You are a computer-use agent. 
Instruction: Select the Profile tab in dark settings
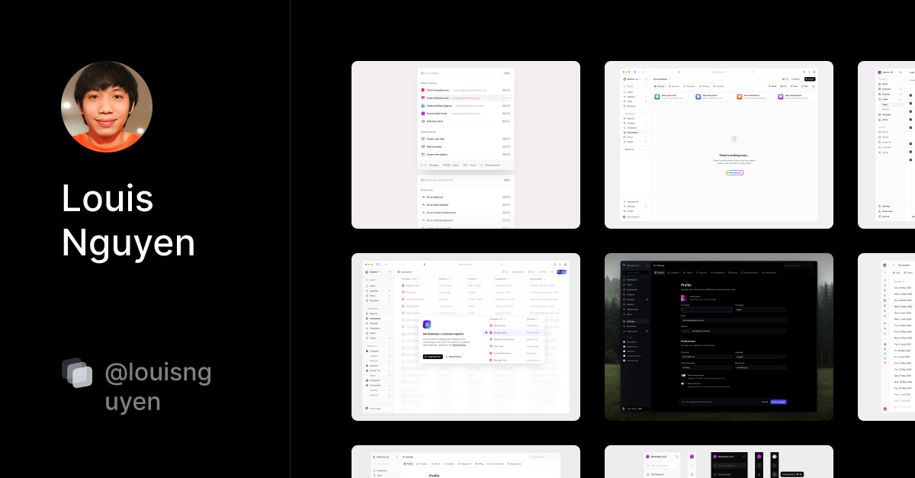coord(660,271)
